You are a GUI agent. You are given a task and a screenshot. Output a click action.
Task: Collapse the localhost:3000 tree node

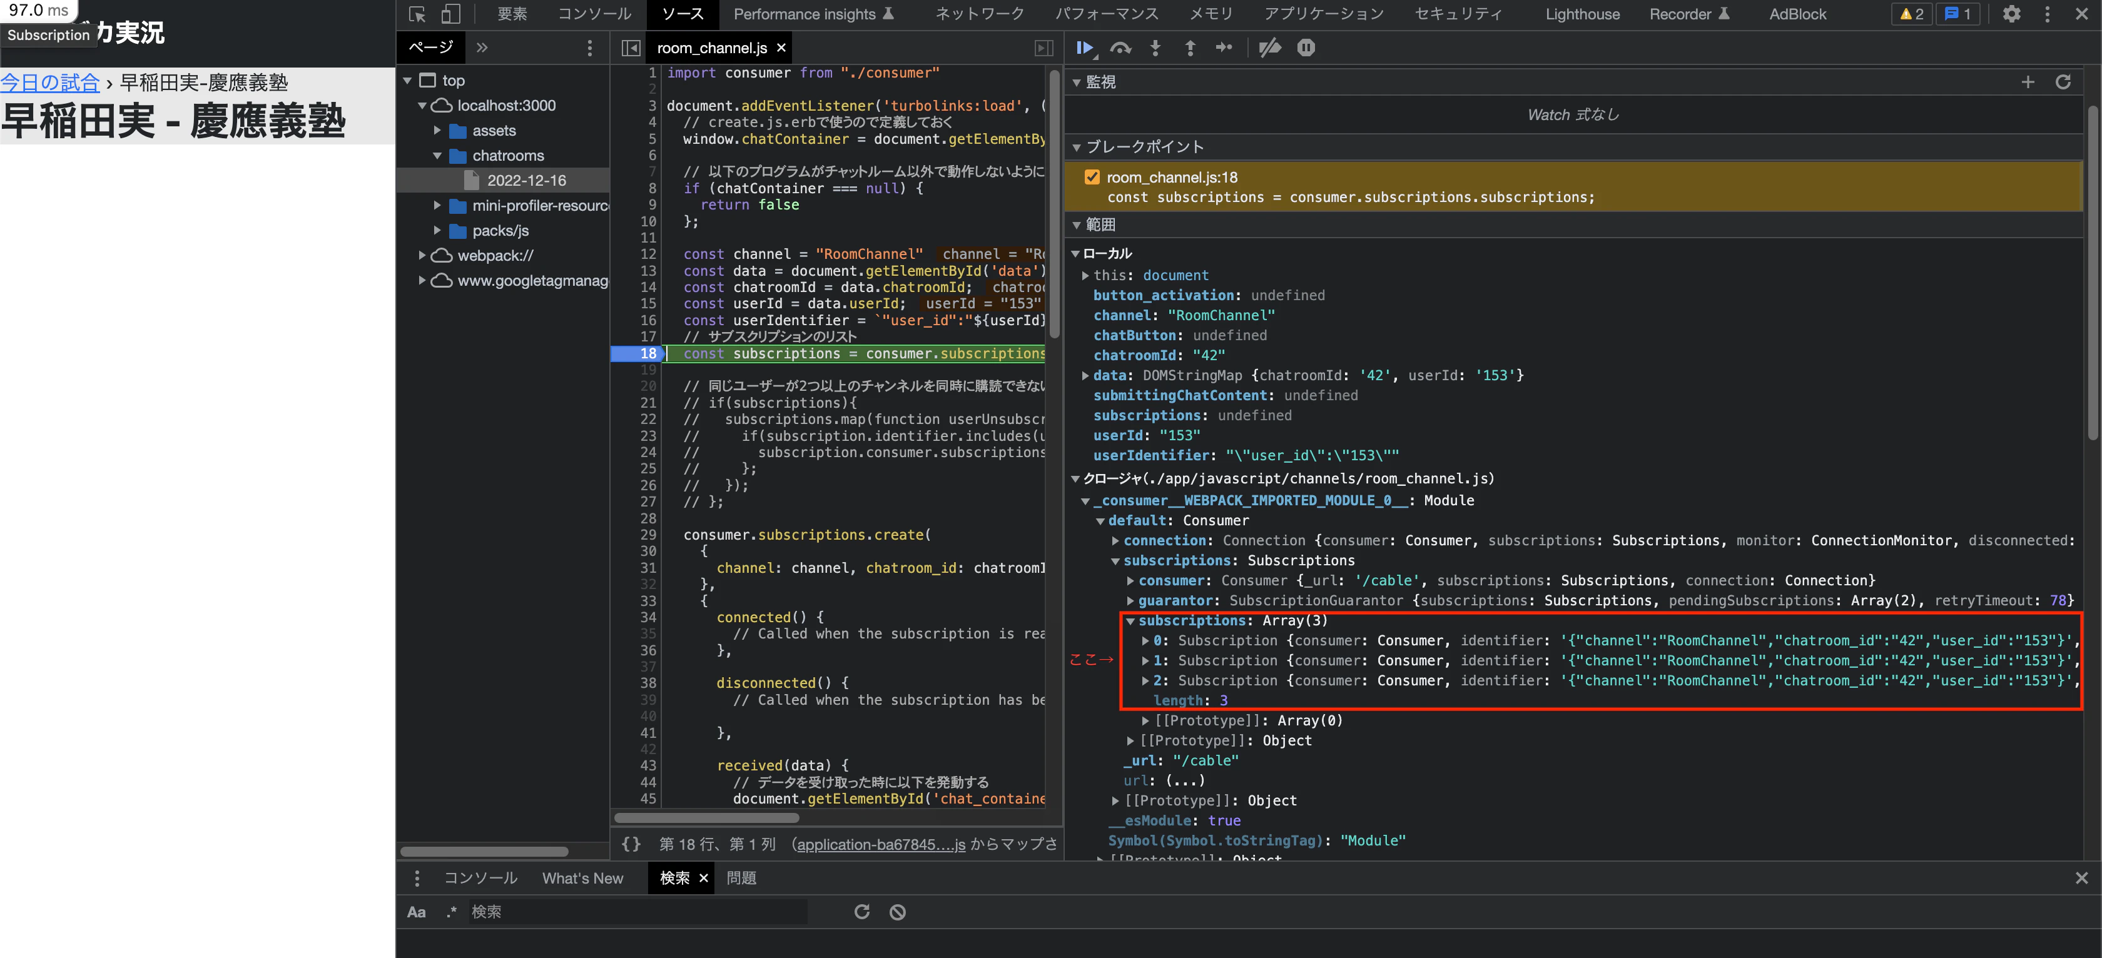pos(422,106)
